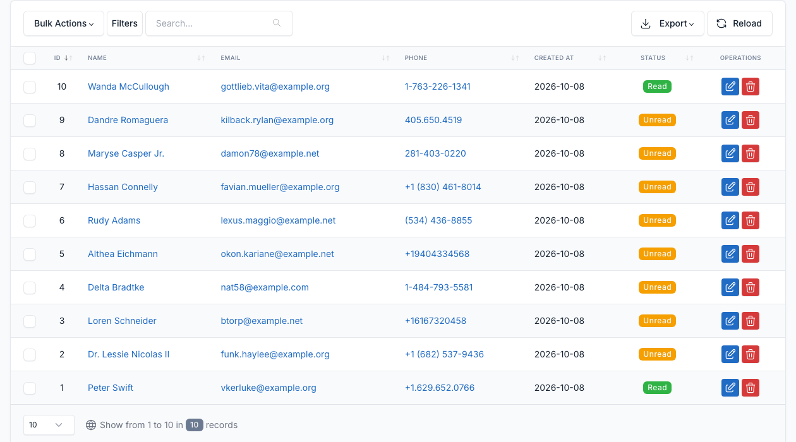Reload the table data

click(x=739, y=23)
